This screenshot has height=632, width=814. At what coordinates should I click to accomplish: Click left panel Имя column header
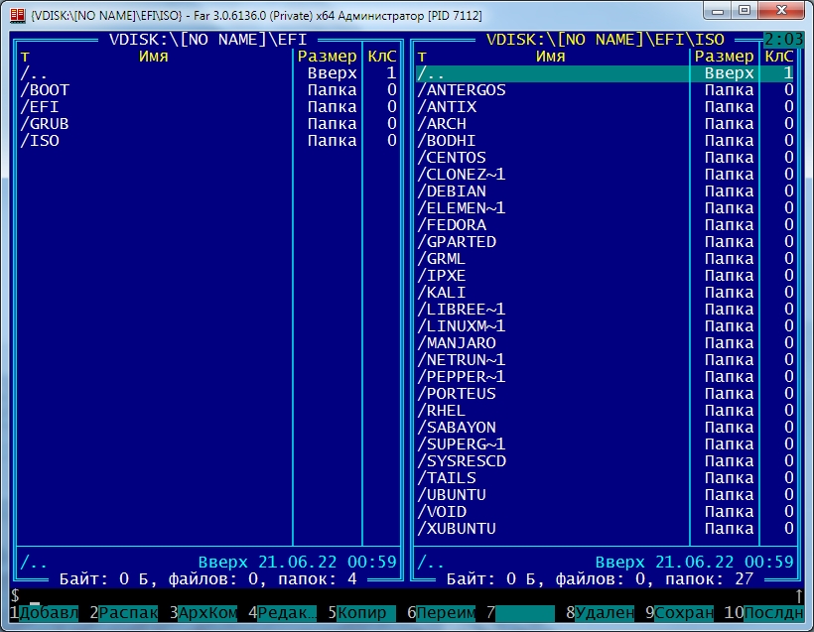click(x=154, y=56)
